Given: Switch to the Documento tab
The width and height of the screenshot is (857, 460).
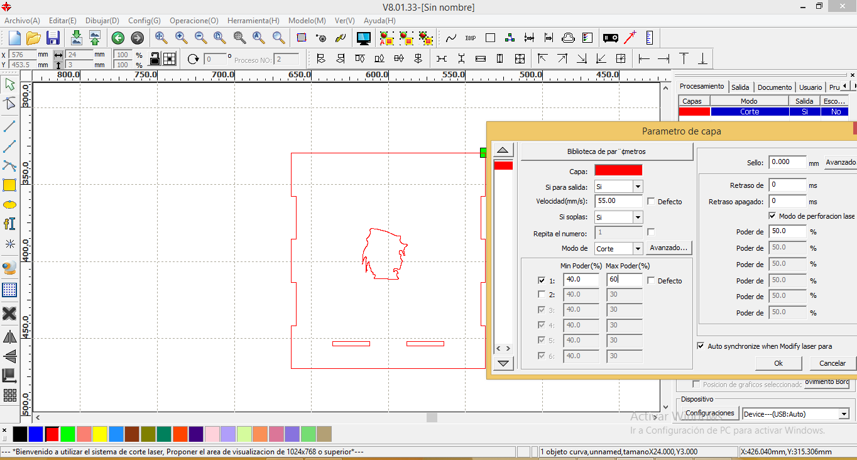Looking at the screenshot, I should [774, 87].
